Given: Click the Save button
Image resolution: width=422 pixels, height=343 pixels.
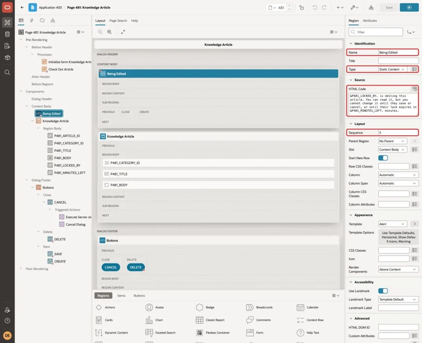Looking at the screenshot, I should click(389, 7).
